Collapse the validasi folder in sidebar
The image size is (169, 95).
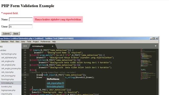click(3, 50)
